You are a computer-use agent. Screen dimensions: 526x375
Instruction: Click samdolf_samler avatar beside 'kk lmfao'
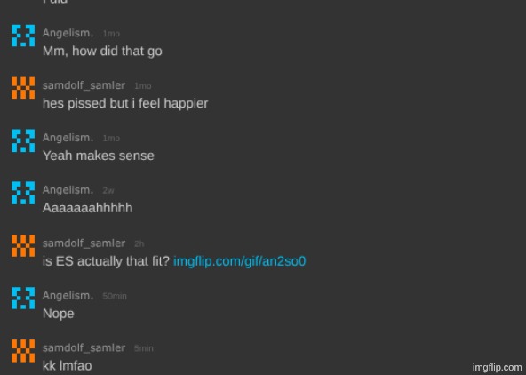(x=23, y=351)
